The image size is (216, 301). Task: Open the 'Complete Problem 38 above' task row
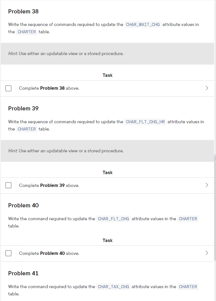(x=107, y=89)
